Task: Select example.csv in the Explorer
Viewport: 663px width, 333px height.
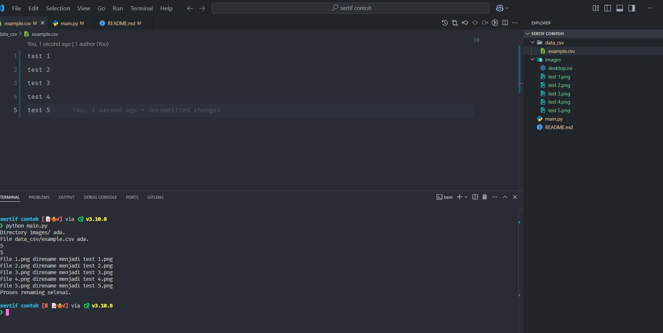Action: (x=561, y=51)
